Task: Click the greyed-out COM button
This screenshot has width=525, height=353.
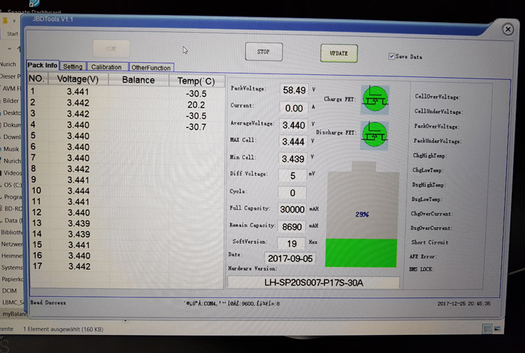Action: 111,49
